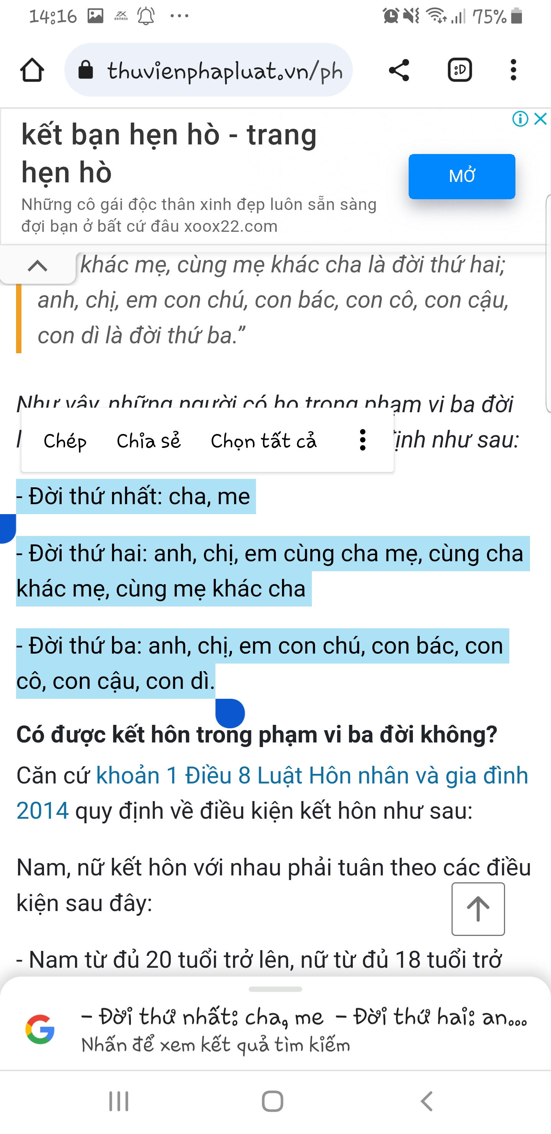
Task: Pull up the bottom sheet handle
Action: point(275,989)
